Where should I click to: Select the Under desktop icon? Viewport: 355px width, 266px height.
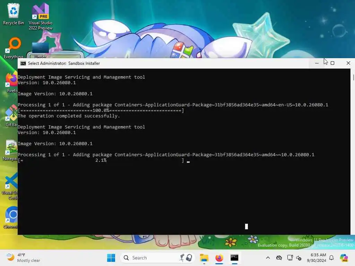[x=40, y=50]
